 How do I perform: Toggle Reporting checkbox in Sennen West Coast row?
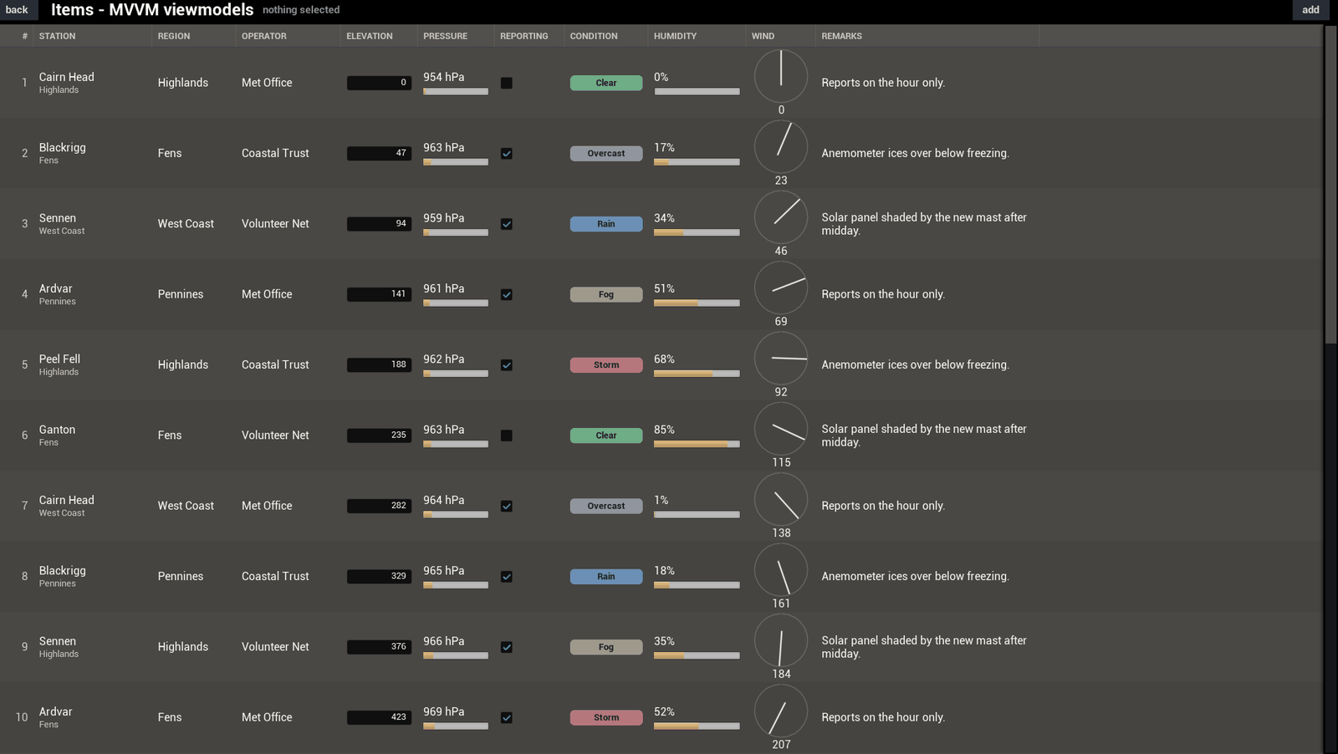pos(507,224)
